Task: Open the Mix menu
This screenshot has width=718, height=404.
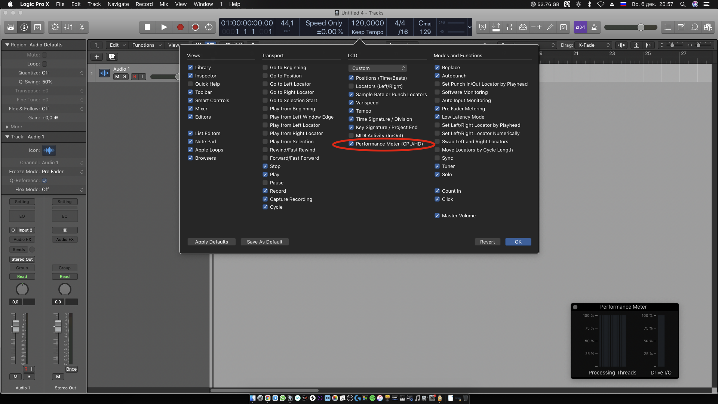Action: pos(163,4)
